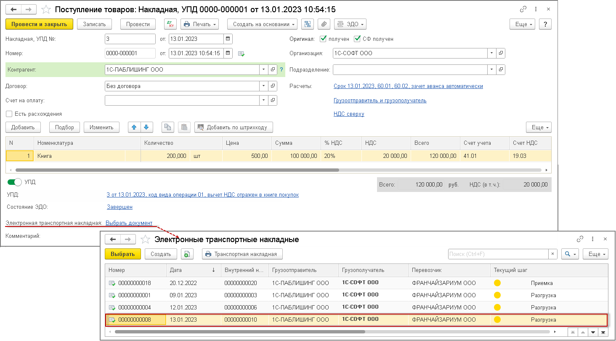Move row up with blue arrow

tap(134, 127)
